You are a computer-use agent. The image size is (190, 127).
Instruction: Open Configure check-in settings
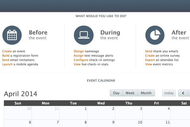(81, 60)
